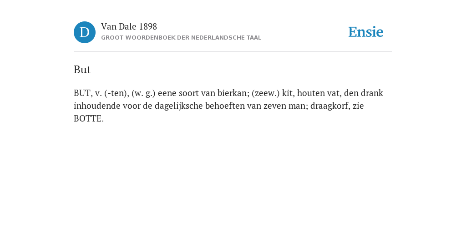This screenshot has width=466, height=233.
Task: Click the But entry heading
Action: click(82, 70)
